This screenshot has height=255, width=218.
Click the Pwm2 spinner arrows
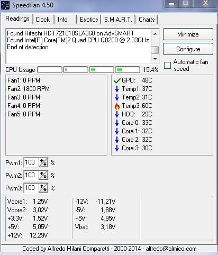(43, 175)
